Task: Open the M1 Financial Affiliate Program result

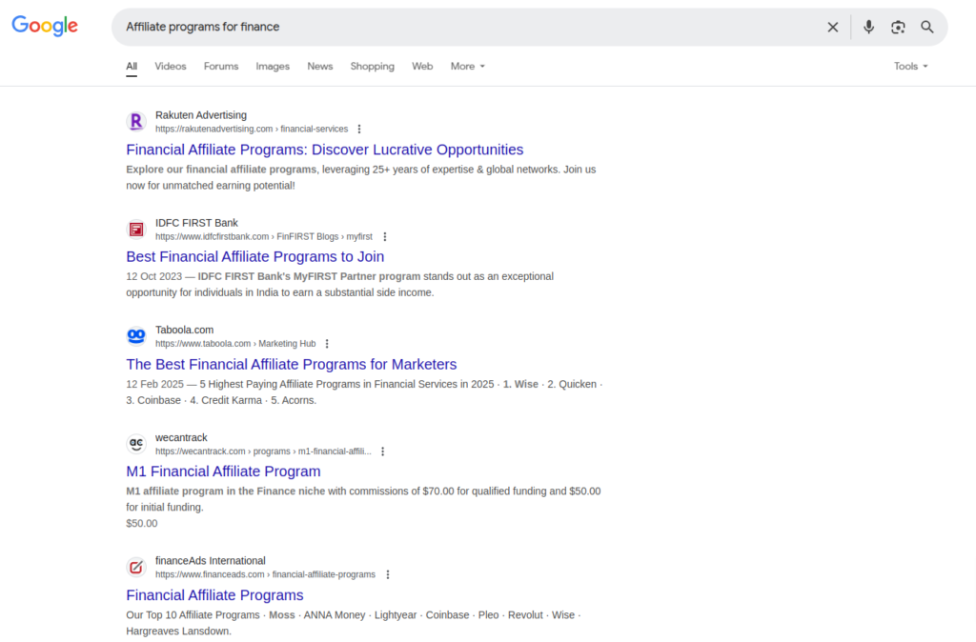Action: [223, 471]
